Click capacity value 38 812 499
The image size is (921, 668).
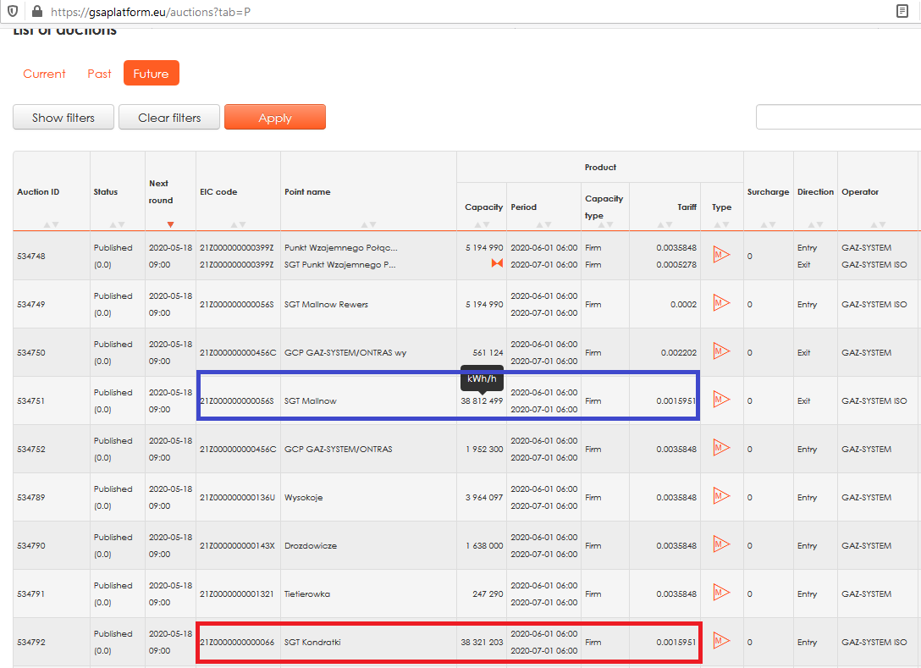coord(482,400)
